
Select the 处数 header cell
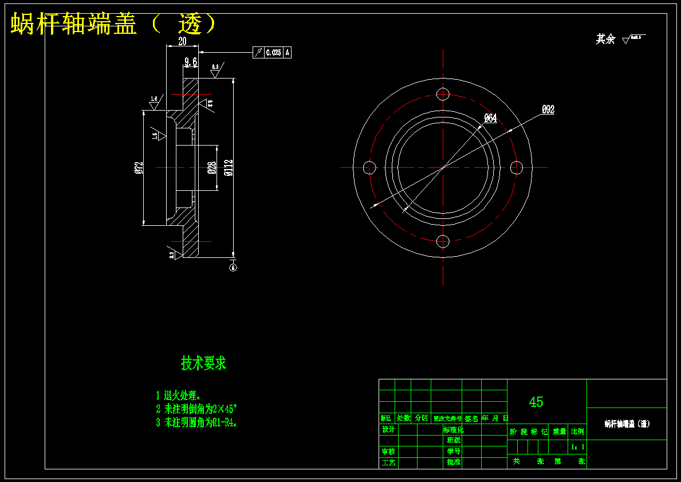tap(403, 418)
